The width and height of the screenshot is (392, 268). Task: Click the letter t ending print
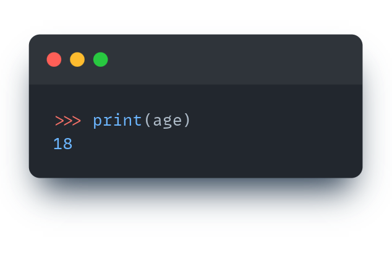coord(137,121)
